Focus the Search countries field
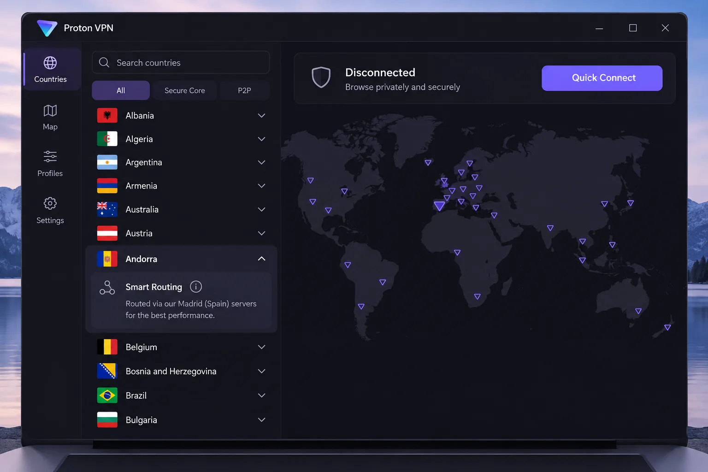This screenshot has height=472, width=708. (x=181, y=62)
